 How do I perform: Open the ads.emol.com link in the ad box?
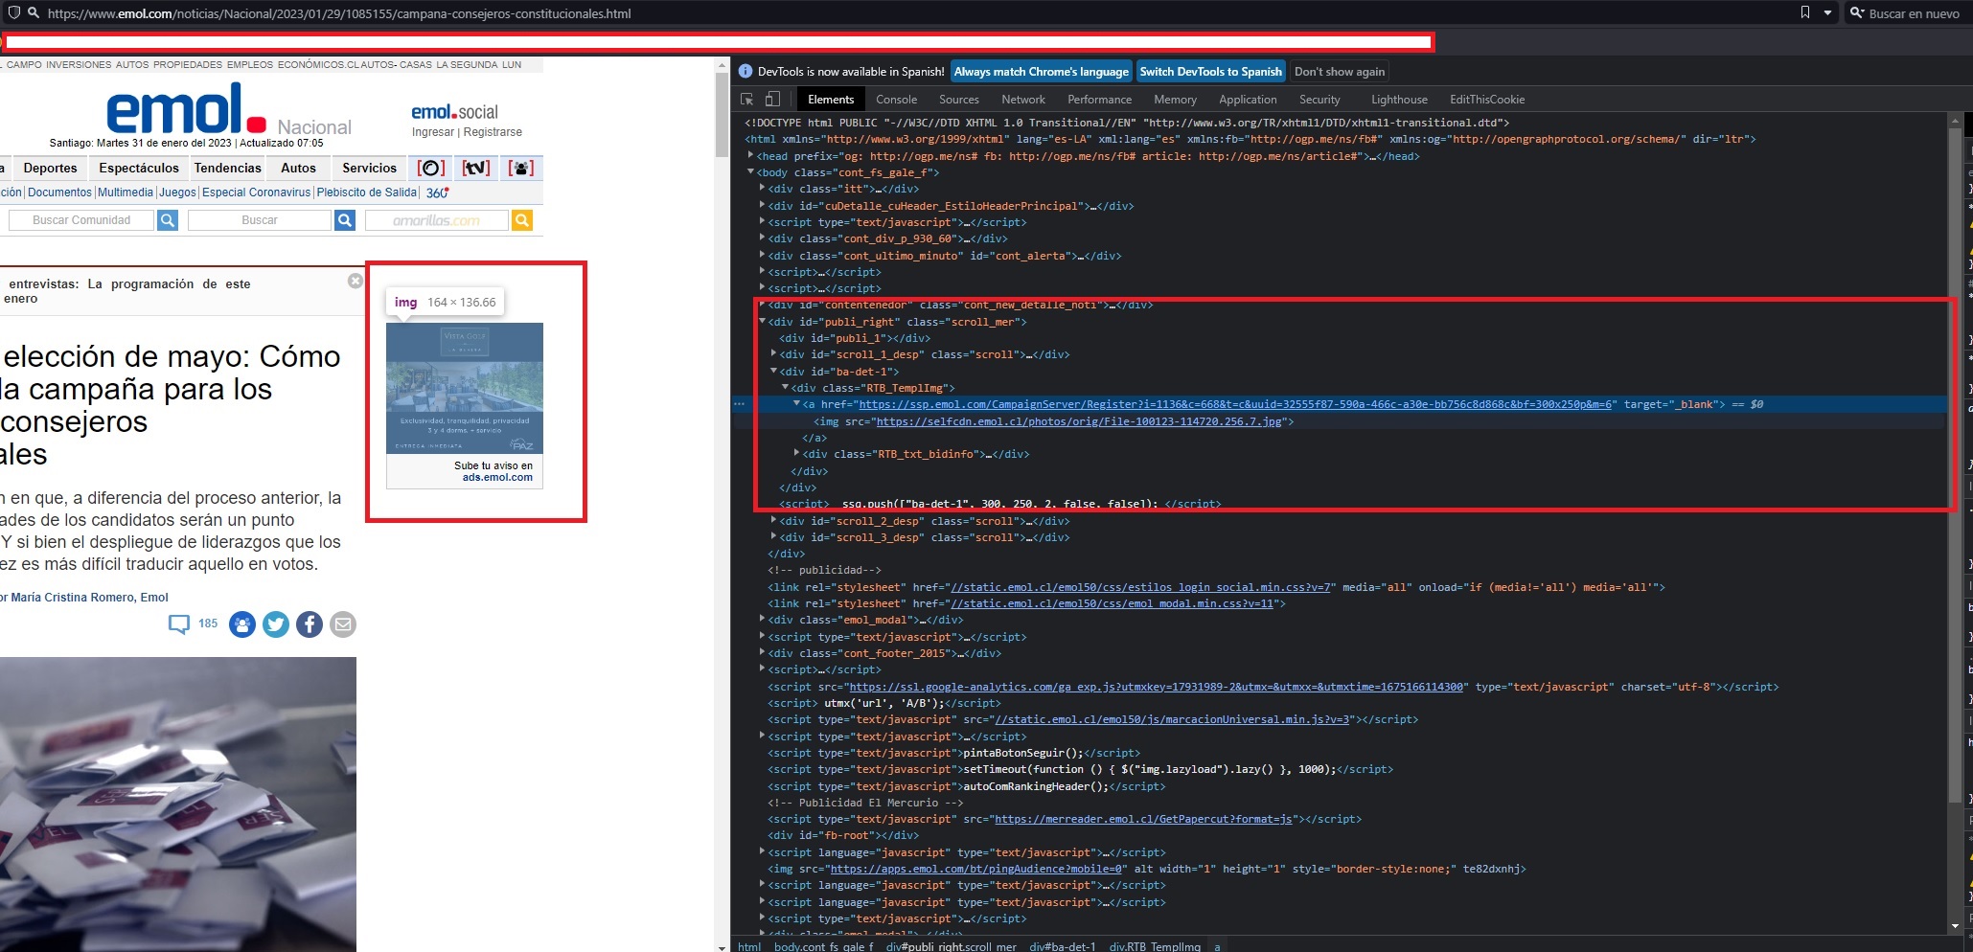click(x=496, y=477)
